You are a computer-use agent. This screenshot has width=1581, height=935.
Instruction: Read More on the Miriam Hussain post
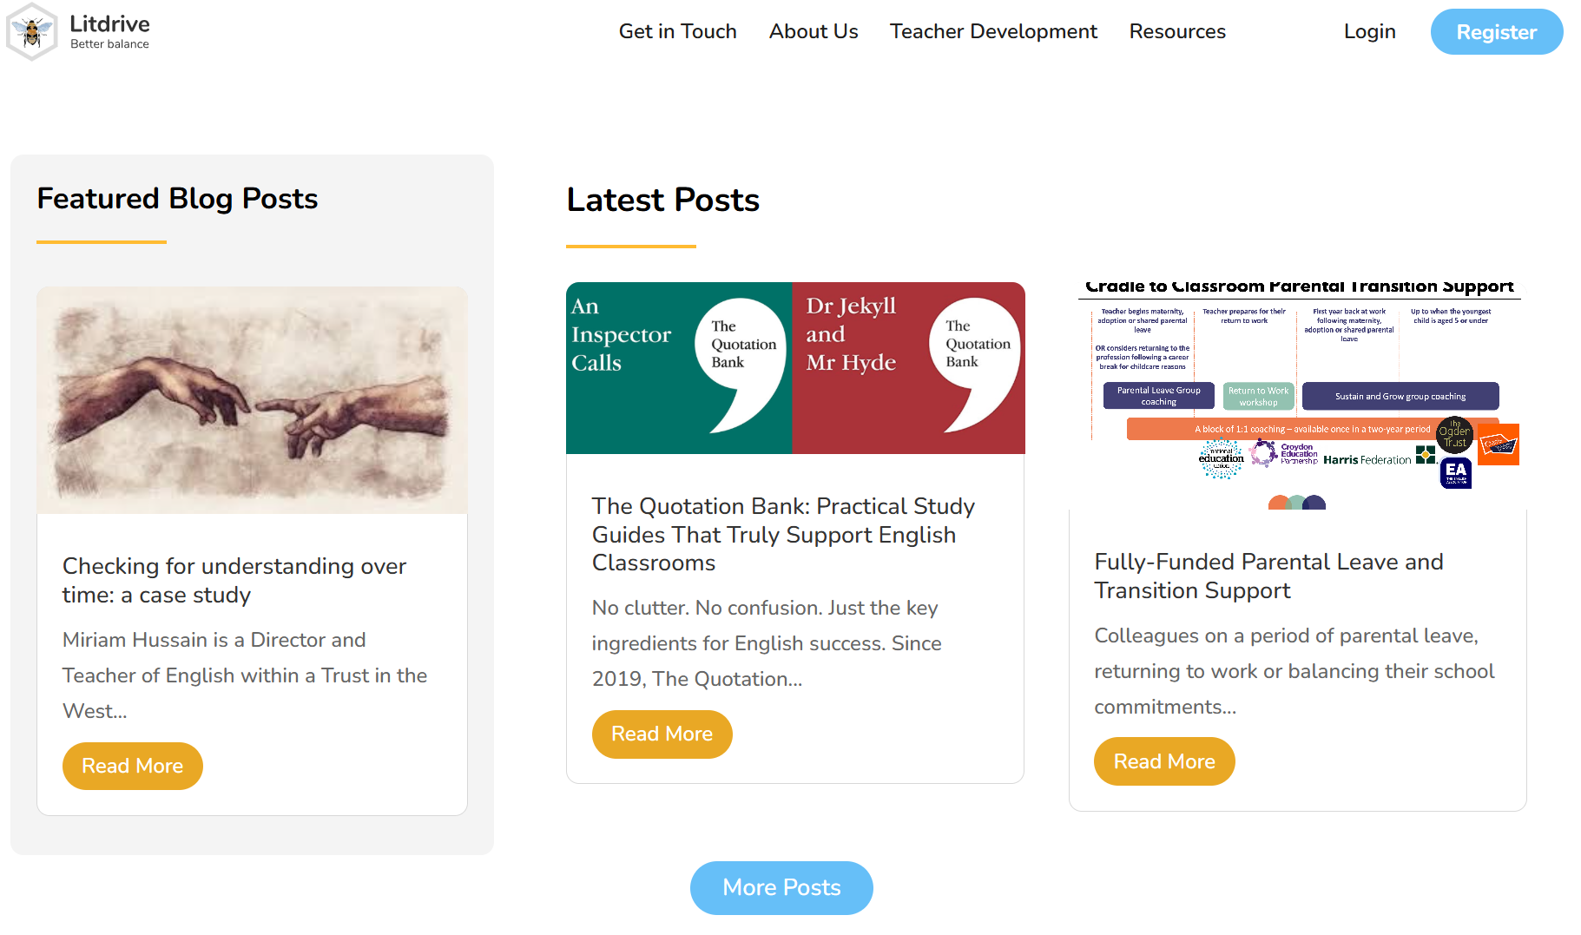coord(132,766)
